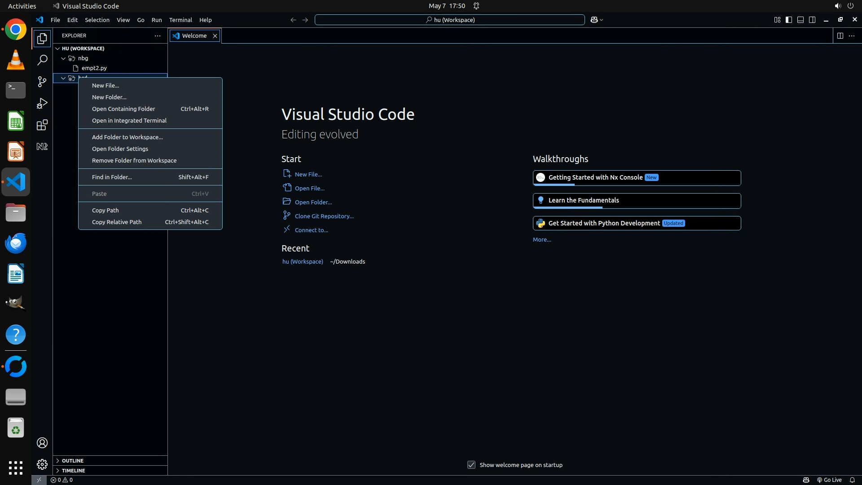Choose Remove Folder from Workspace
862x485 pixels.
click(x=134, y=160)
